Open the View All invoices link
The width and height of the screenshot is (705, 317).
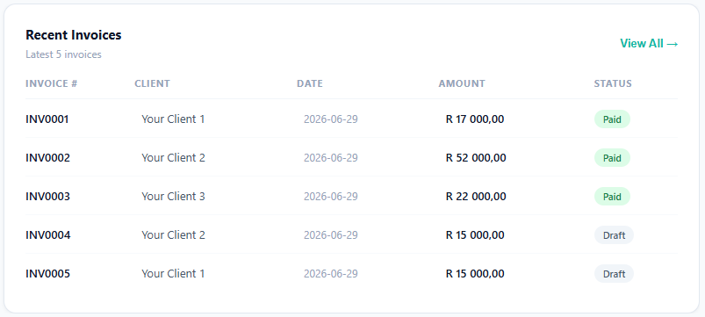pyautogui.click(x=649, y=44)
